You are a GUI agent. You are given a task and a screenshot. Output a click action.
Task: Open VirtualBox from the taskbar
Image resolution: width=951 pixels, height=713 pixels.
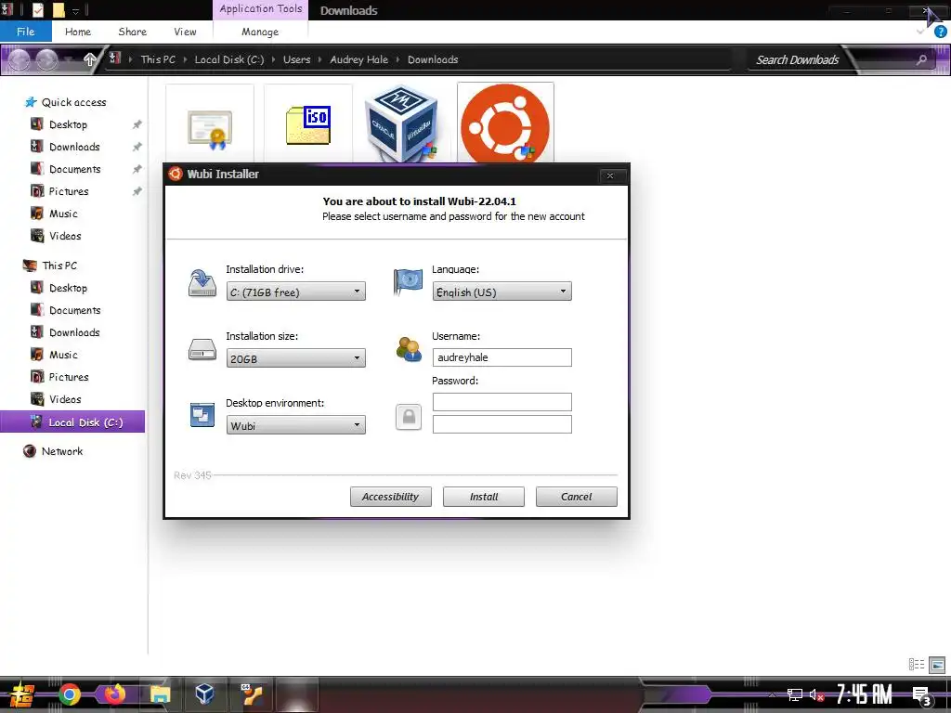(205, 693)
